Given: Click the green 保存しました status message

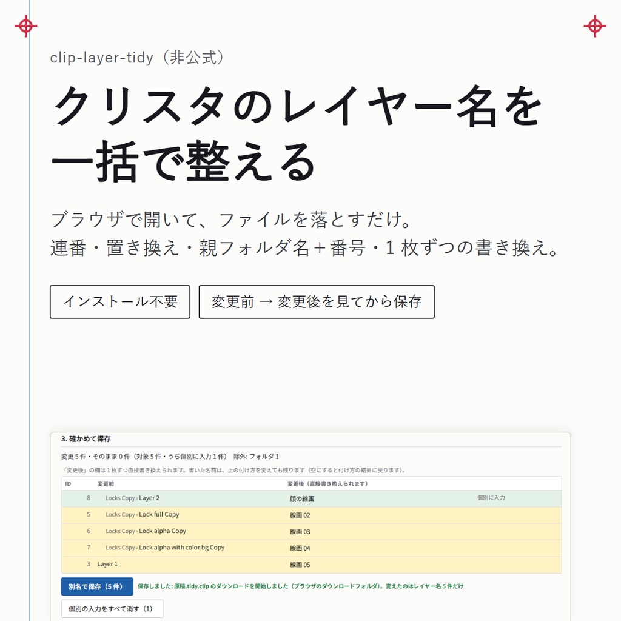Looking at the screenshot, I should tap(301, 586).
